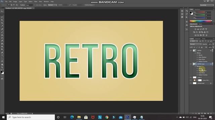Select the Move tool
This screenshot has height=120, width=215.
pos(2,11)
